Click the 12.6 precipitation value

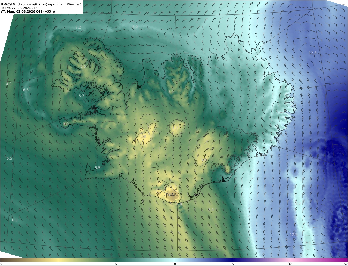(x=294, y=235)
